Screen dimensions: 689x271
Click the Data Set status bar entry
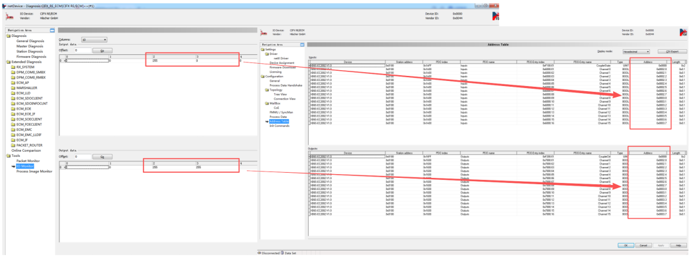pos(289,253)
